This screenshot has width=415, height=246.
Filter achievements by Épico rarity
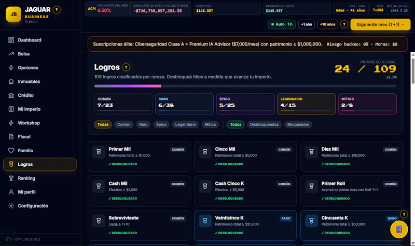point(161,124)
